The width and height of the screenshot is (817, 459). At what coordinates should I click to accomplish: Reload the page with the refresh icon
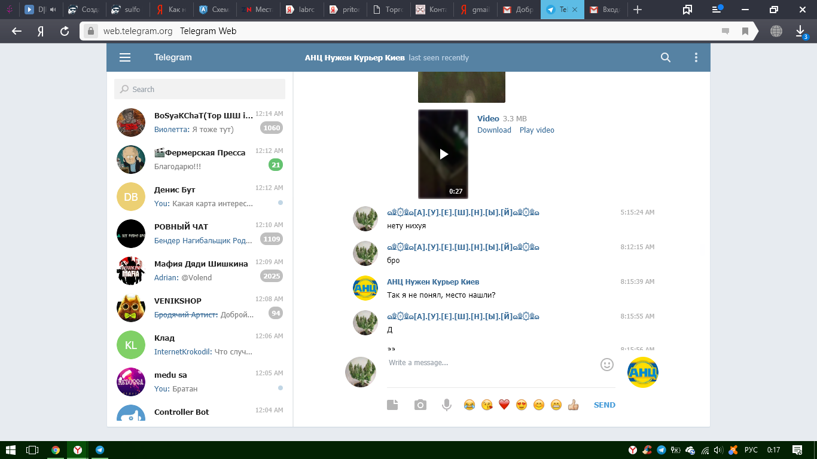click(65, 31)
